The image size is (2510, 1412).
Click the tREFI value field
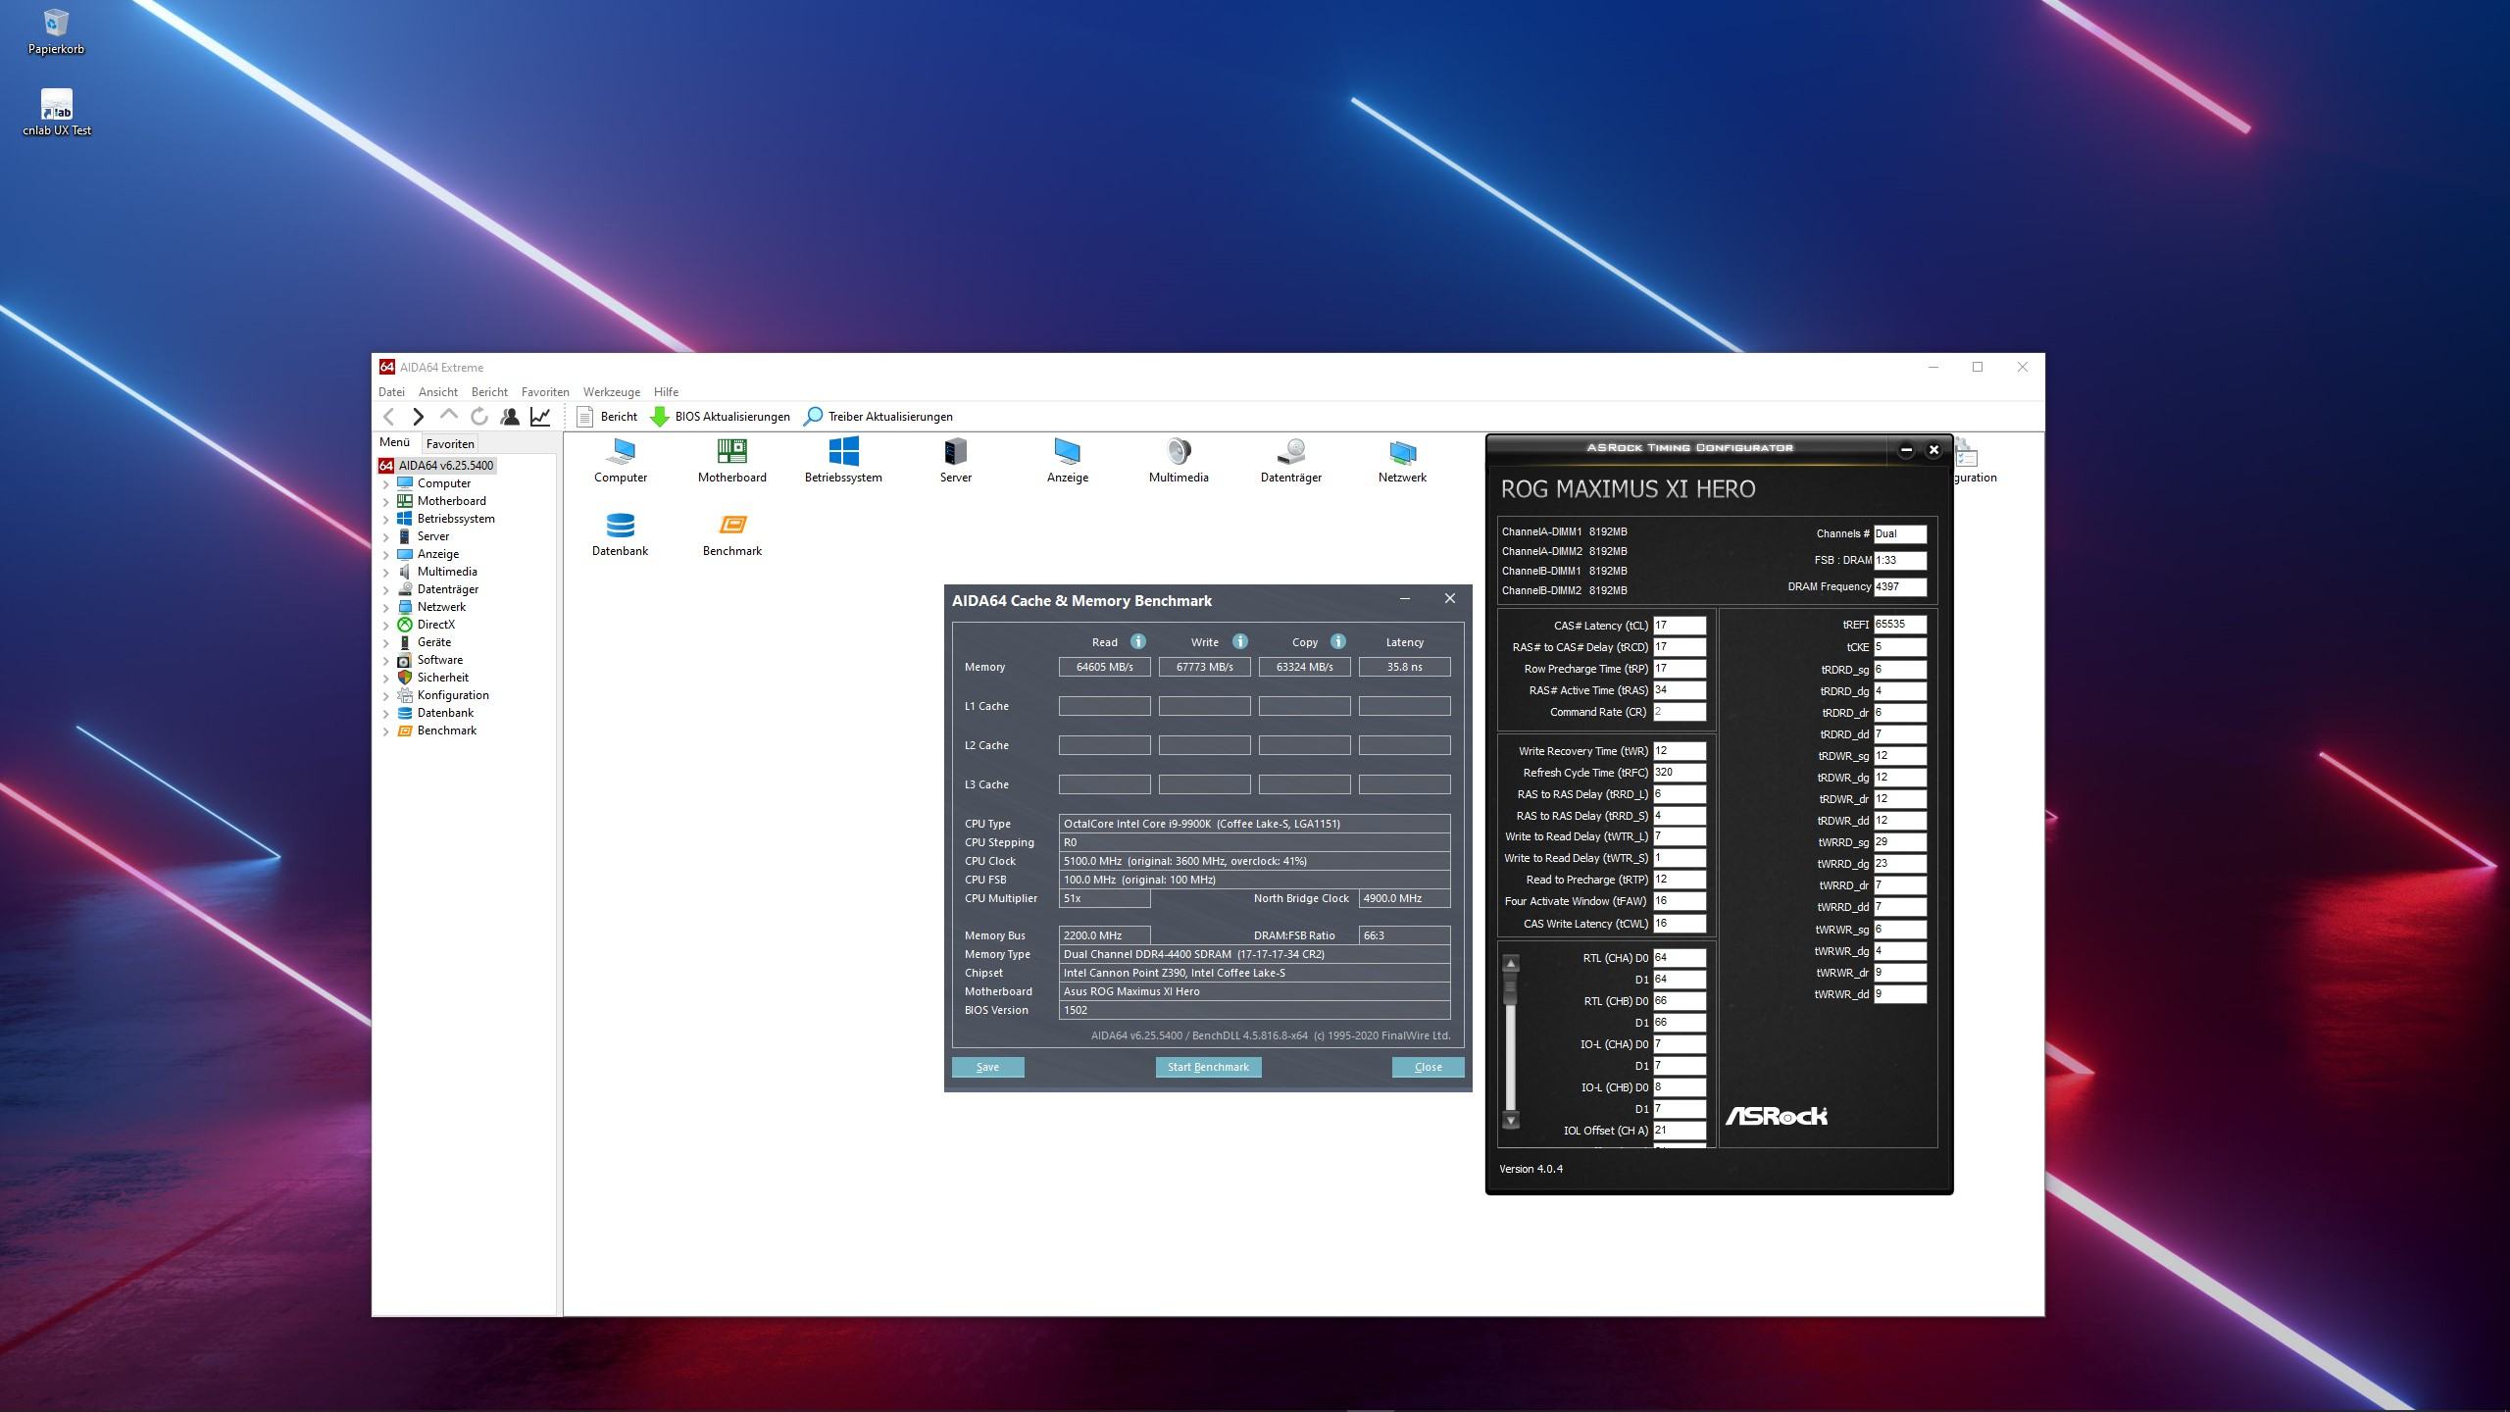pos(1899,624)
